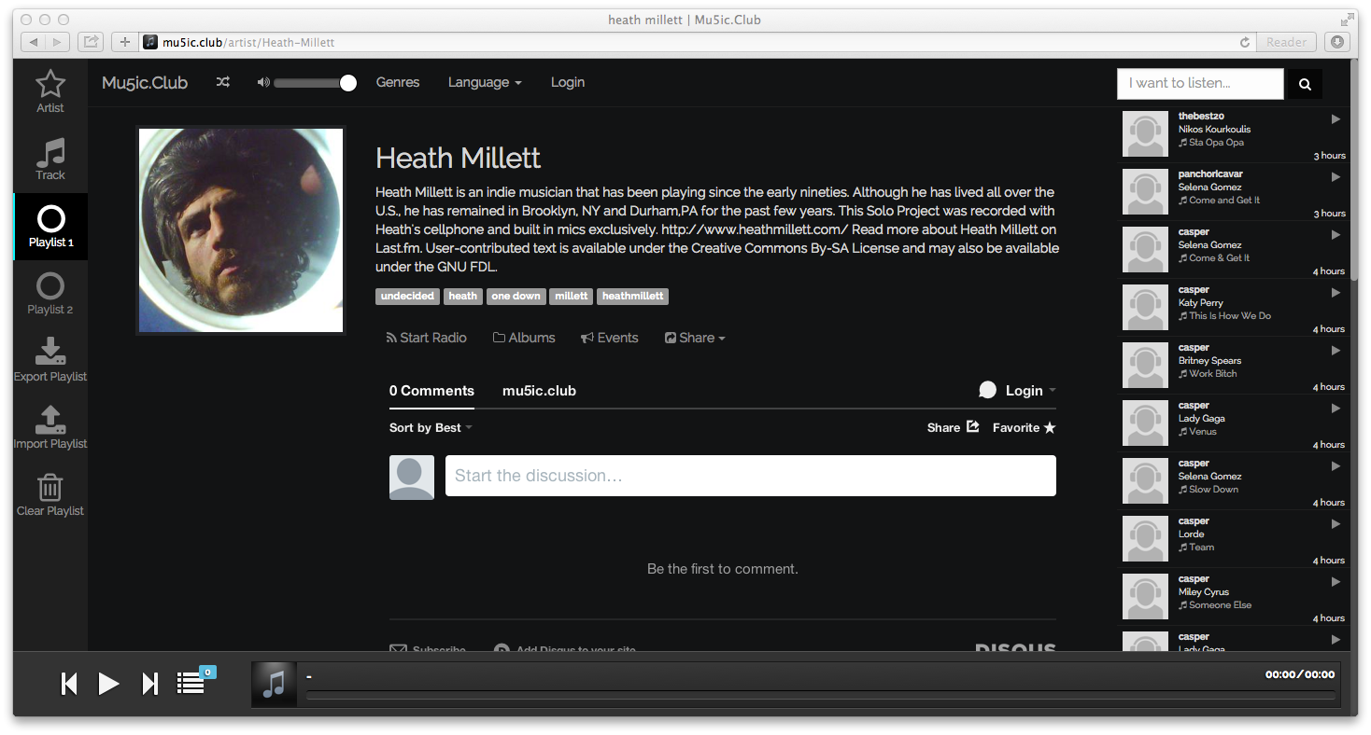Select the '0 Comments' Disqus tab

pyautogui.click(x=431, y=391)
